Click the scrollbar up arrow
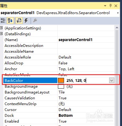 coord(117,28)
